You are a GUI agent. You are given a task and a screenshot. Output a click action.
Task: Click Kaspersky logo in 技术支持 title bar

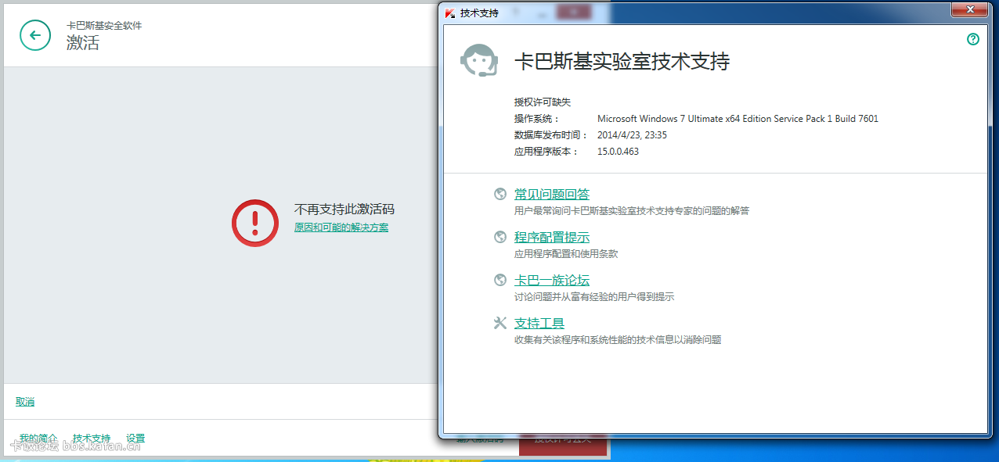(450, 13)
